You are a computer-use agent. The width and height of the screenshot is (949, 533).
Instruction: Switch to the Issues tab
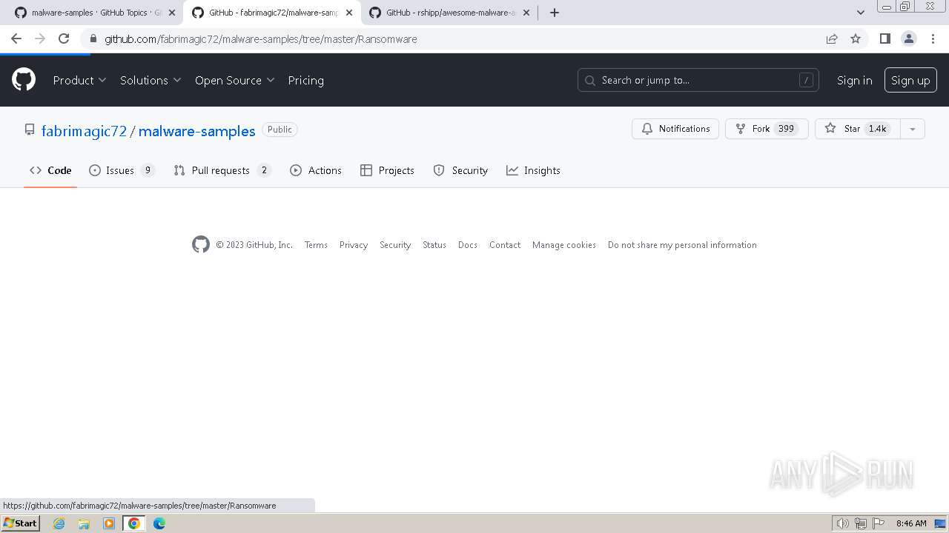click(122, 170)
